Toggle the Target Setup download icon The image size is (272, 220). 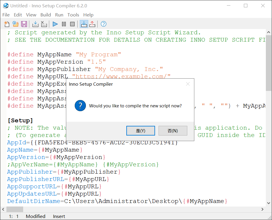point(84,24)
